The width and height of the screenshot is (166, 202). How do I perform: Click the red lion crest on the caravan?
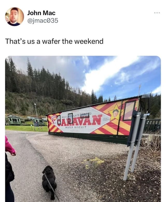[x=53, y=119]
